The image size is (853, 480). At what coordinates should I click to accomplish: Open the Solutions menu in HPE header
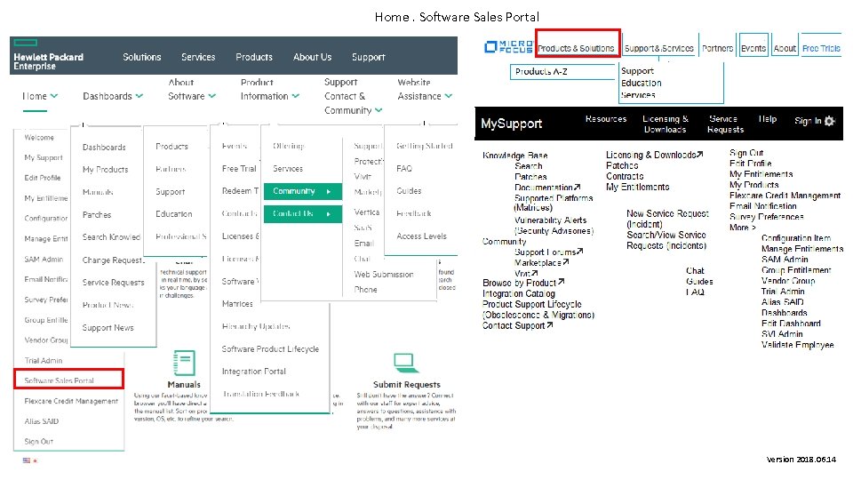142,57
